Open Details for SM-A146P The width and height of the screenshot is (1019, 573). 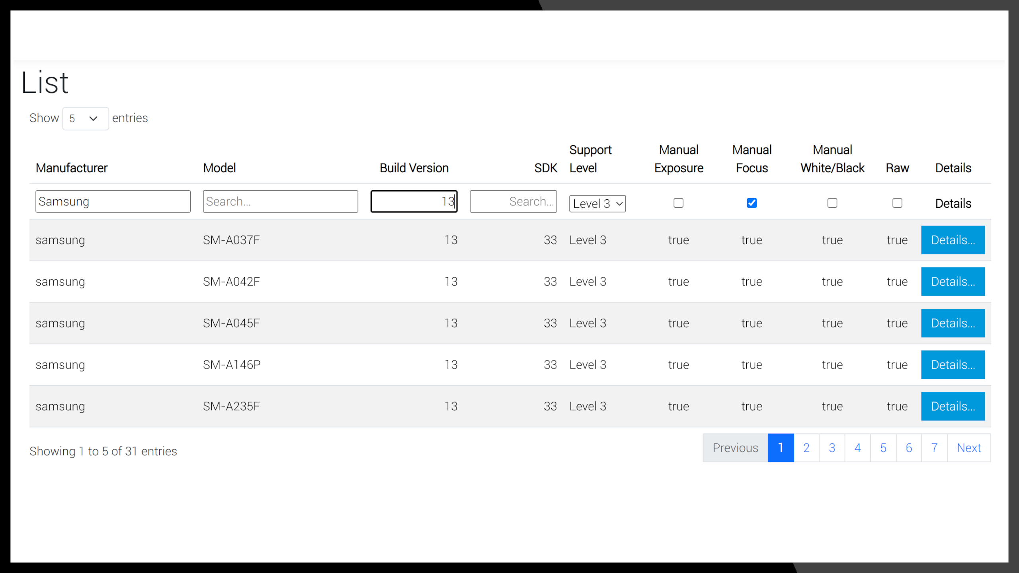tap(953, 364)
